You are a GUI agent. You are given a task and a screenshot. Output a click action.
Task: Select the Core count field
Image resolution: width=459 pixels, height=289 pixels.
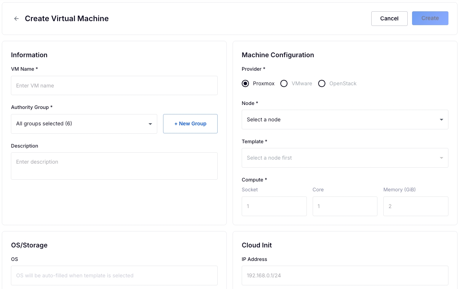[345, 206]
